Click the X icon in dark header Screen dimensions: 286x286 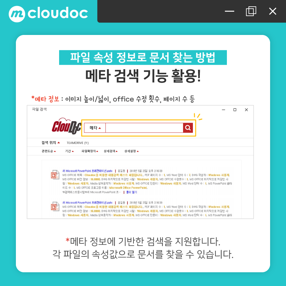coord(273,11)
